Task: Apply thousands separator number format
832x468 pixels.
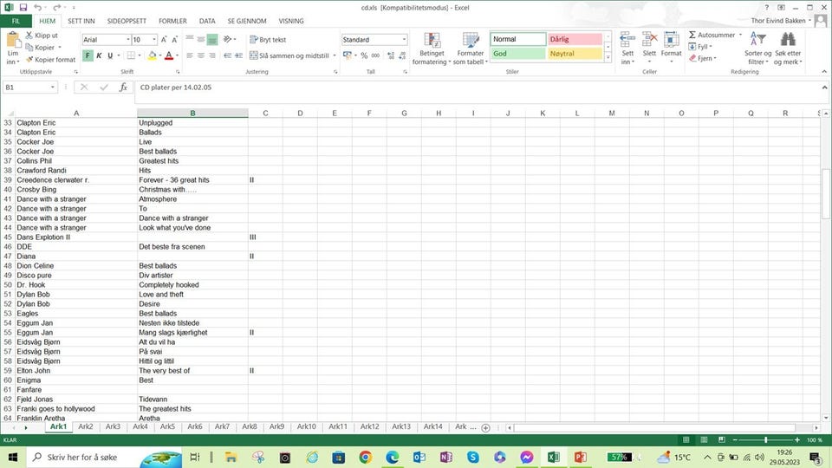Action: 375,55
